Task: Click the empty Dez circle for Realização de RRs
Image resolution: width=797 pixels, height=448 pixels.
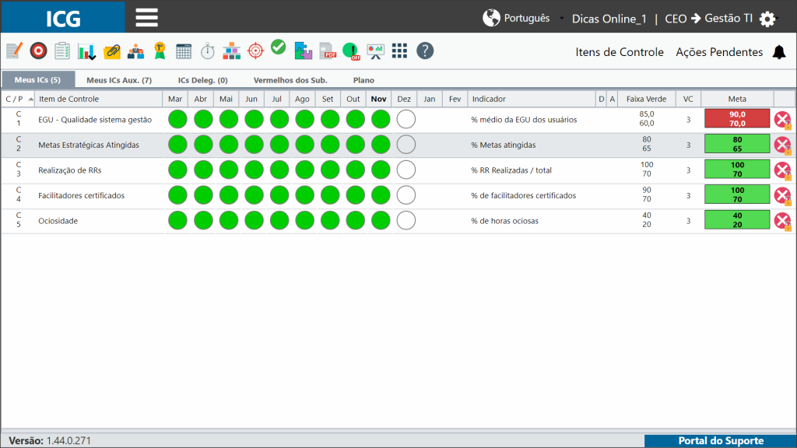Action: [406, 170]
